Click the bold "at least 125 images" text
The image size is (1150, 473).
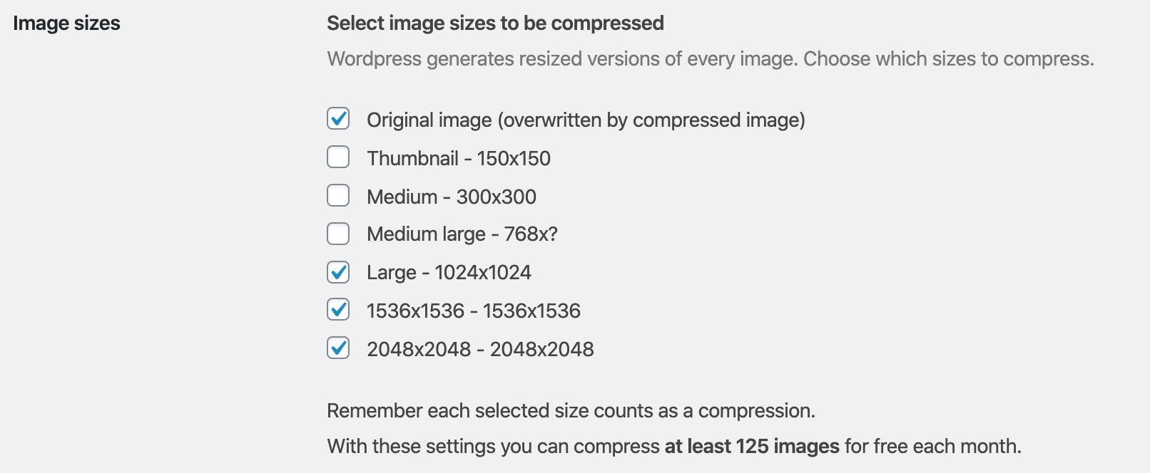(x=751, y=447)
